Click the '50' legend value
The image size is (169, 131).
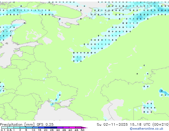pyautogui.click(x=82, y=130)
